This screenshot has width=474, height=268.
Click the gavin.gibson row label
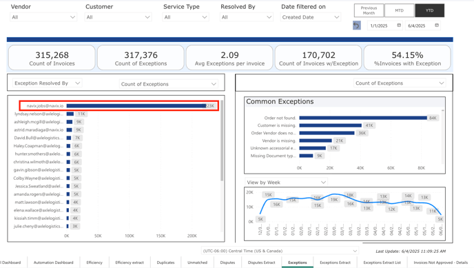39,170
